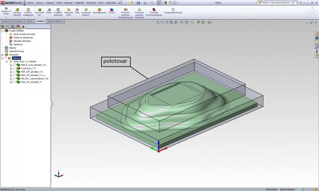Viewport: 319px width, 191px height.
Task: Tick checkbox for HSM_CZF_obrobek_T11
Action: click(x=14, y=72)
